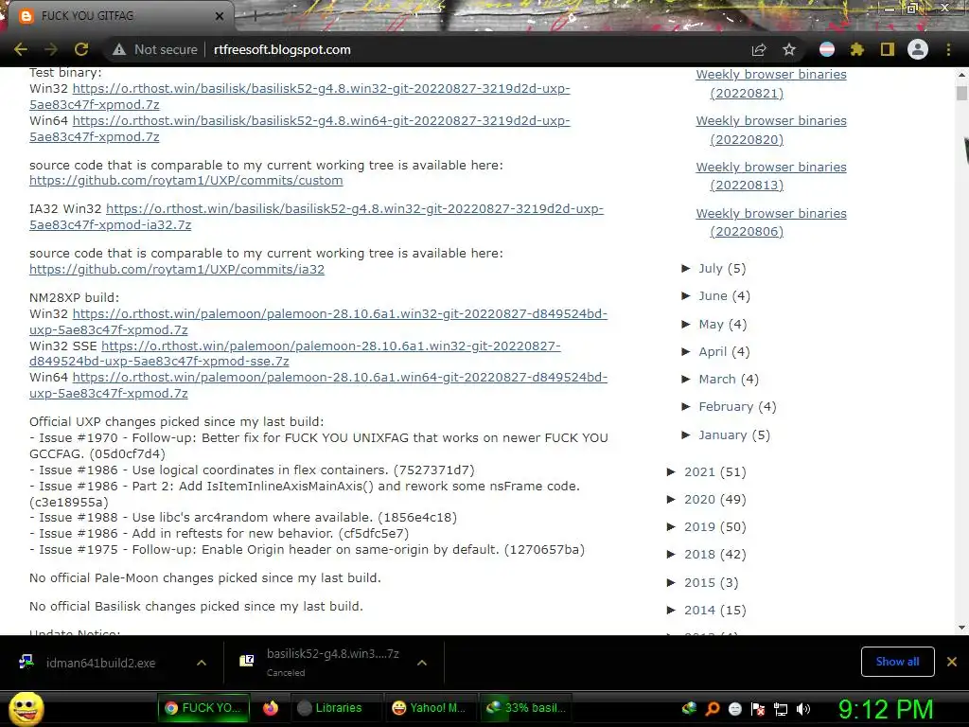
Task: Bookmark this page with the star icon
Action: [x=789, y=49]
